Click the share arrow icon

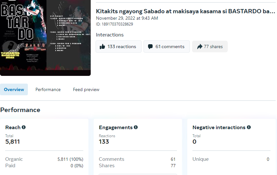(x=199, y=46)
